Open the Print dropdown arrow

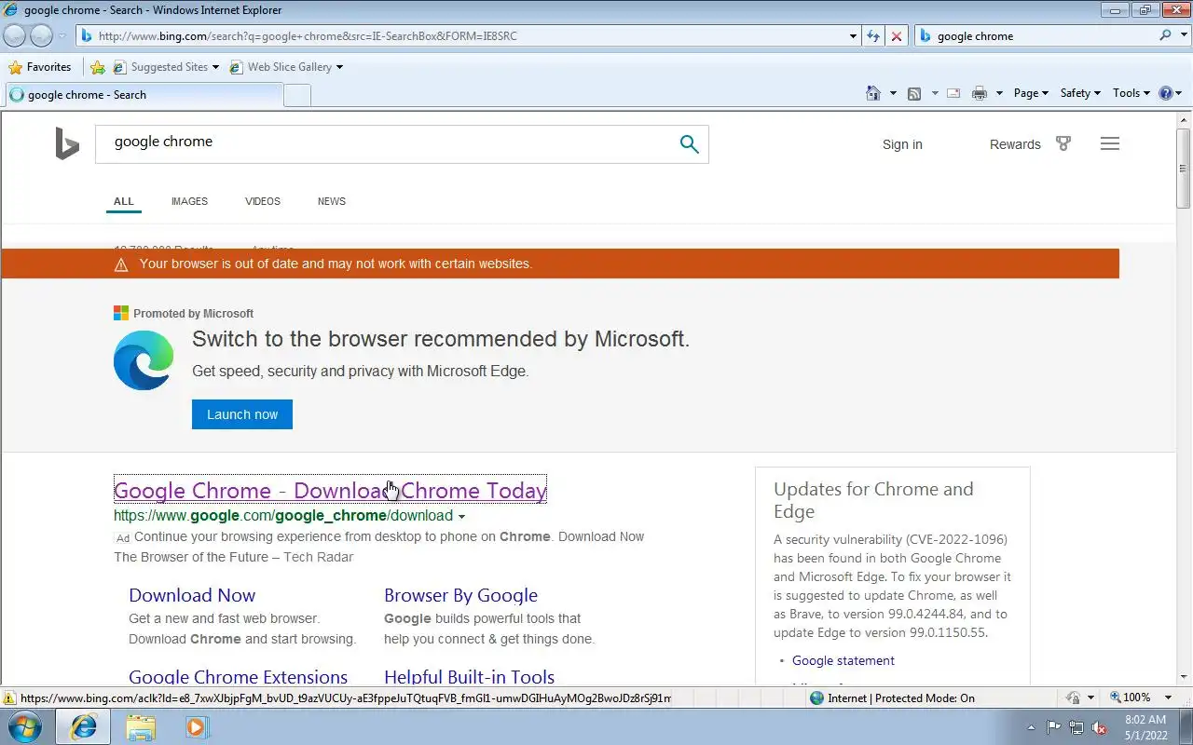tap(999, 93)
